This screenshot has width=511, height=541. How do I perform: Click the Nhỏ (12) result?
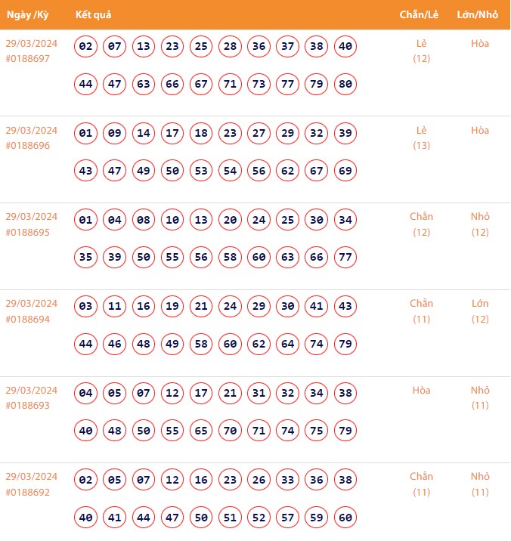point(480,224)
